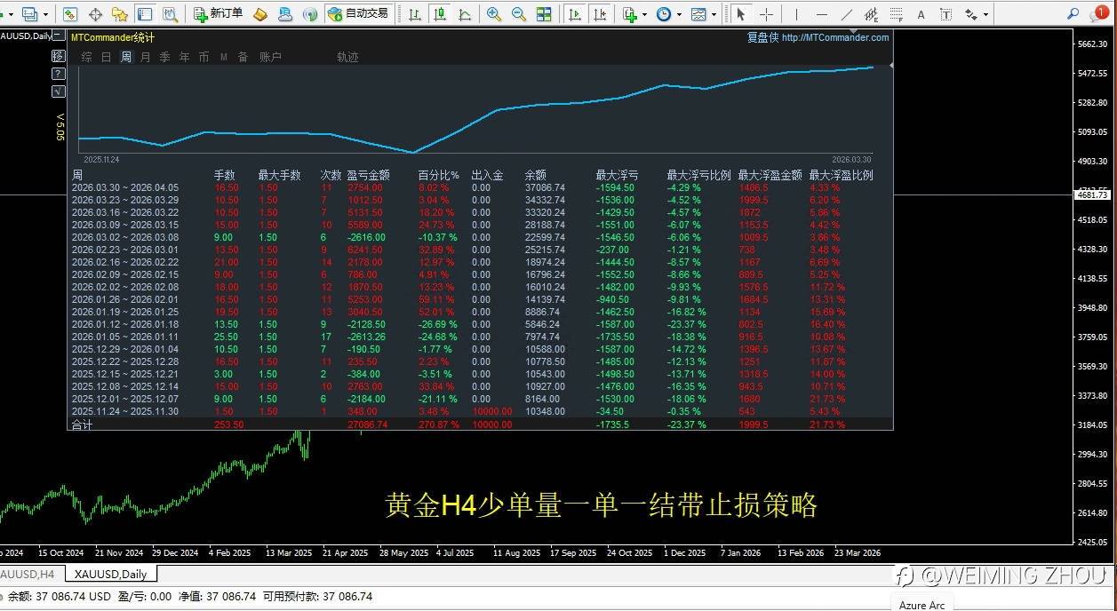Toggle the 自动交易 auto trading button
Image resolution: width=1117 pixels, height=611 pixels.
pyautogui.click(x=358, y=14)
